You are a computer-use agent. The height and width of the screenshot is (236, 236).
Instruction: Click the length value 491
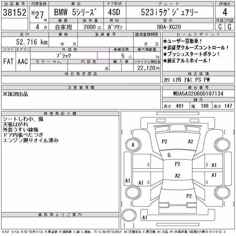coord(180,106)
